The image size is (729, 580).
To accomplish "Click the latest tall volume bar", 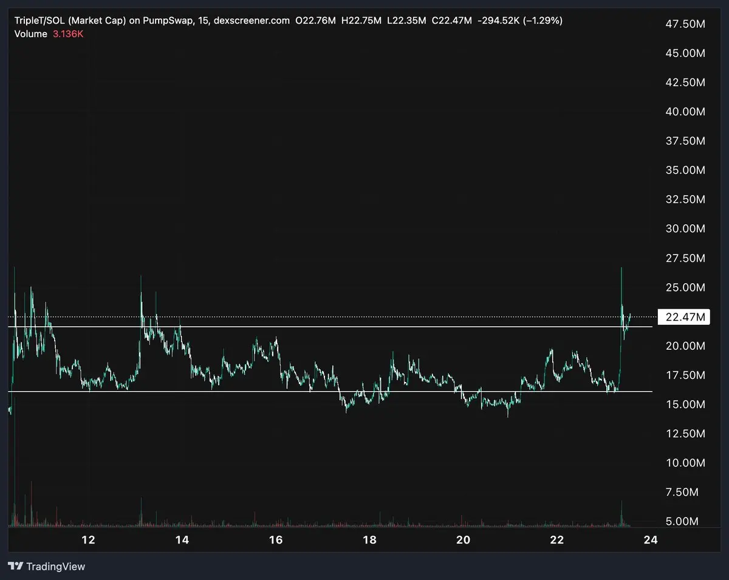I will click(621, 513).
